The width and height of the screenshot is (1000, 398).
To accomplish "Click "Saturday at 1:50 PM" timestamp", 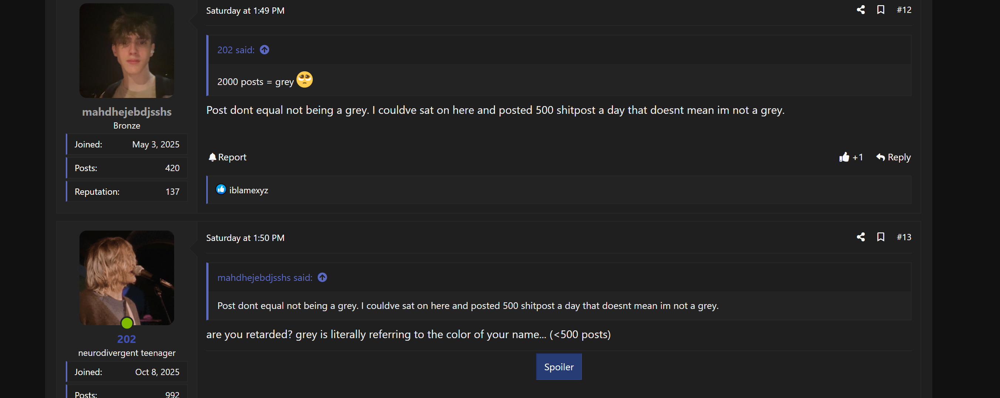I will coord(245,238).
